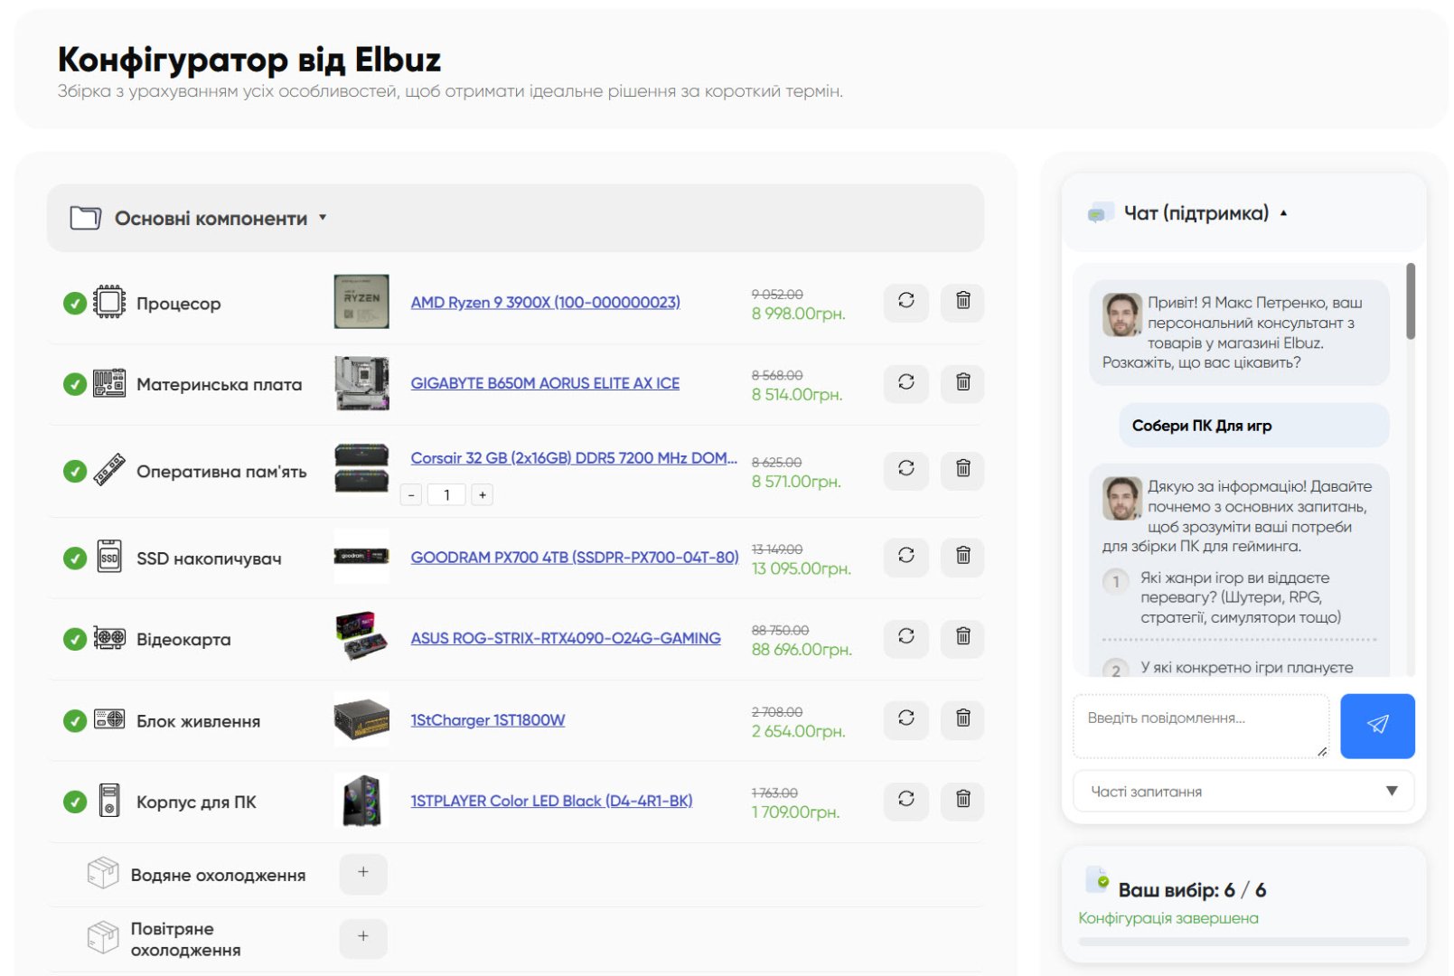Click the Ryzen processor thumbnail image
This screenshot has height=976, width=1454.
click(x=361, y=302)
